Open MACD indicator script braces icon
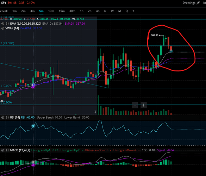 [7, 150]
